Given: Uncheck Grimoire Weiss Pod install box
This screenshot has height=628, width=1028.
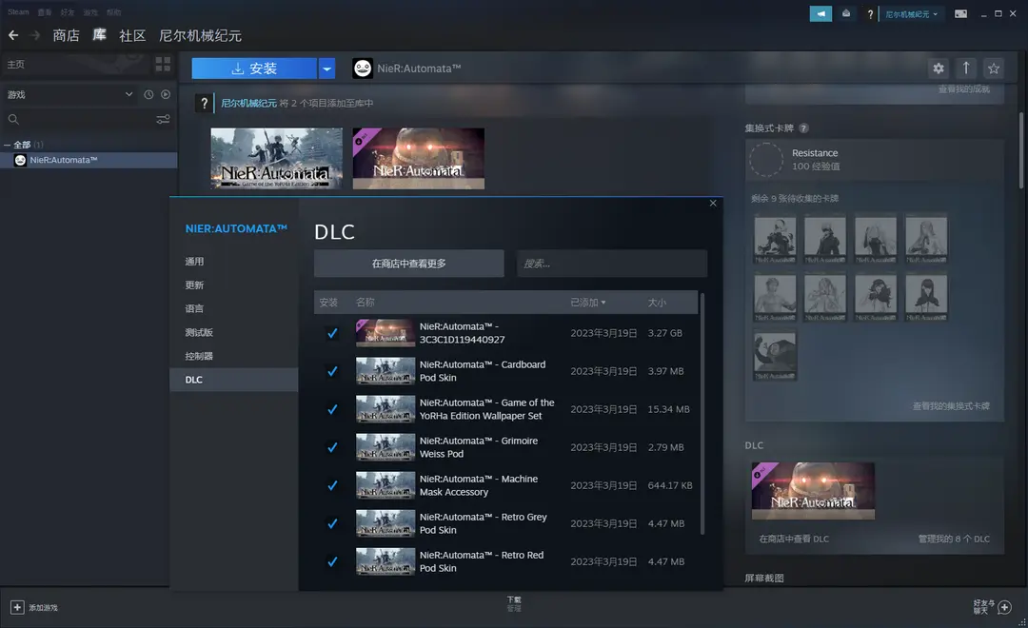Looking at the screenshot, I should point(332,447).
